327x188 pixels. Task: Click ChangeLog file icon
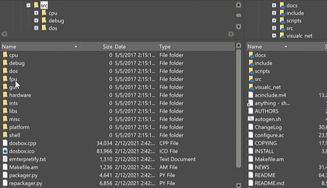tap(251, 127)
